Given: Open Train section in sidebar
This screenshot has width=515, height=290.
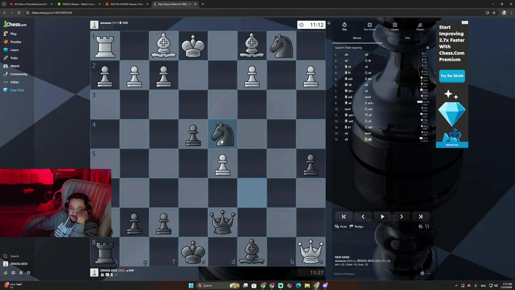Looking at the screenshot, I should pyautogui.click(x=10, y=58).
